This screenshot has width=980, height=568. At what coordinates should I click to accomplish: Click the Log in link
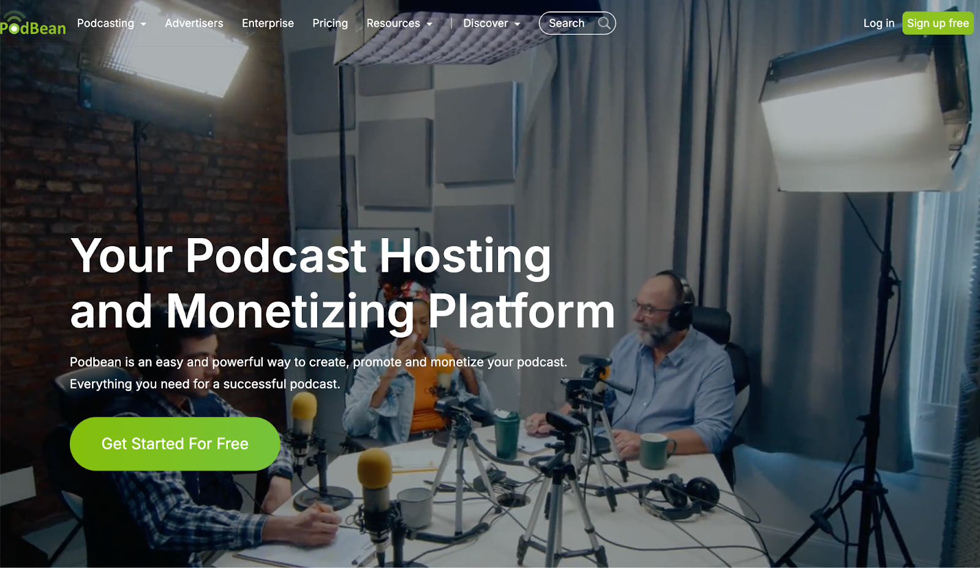click(x=878, y=23)
